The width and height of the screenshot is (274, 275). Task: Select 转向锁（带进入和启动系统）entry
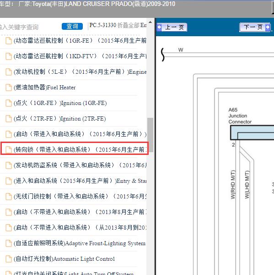coord(75,148)
